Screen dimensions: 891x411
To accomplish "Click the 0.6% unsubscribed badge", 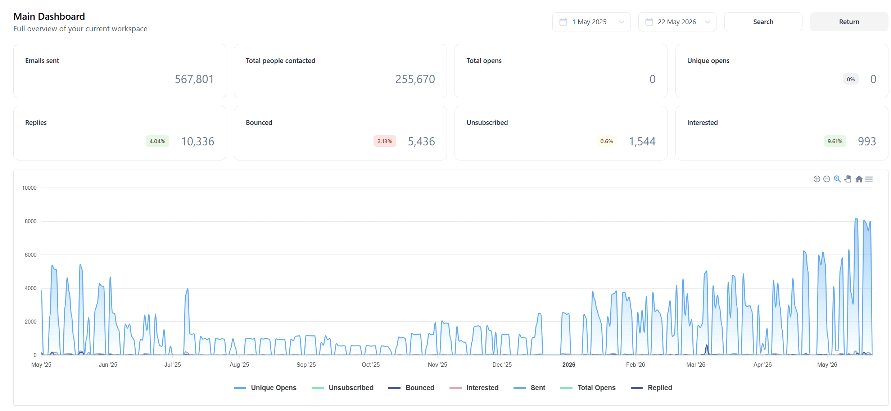I will [x=606, y=141].
